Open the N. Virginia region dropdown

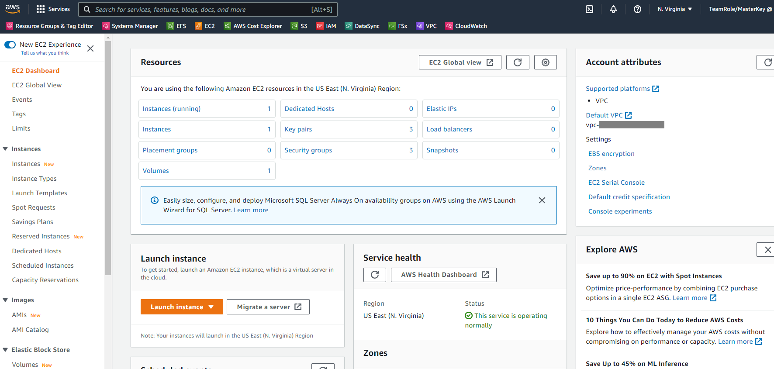(x=675, y=9)
